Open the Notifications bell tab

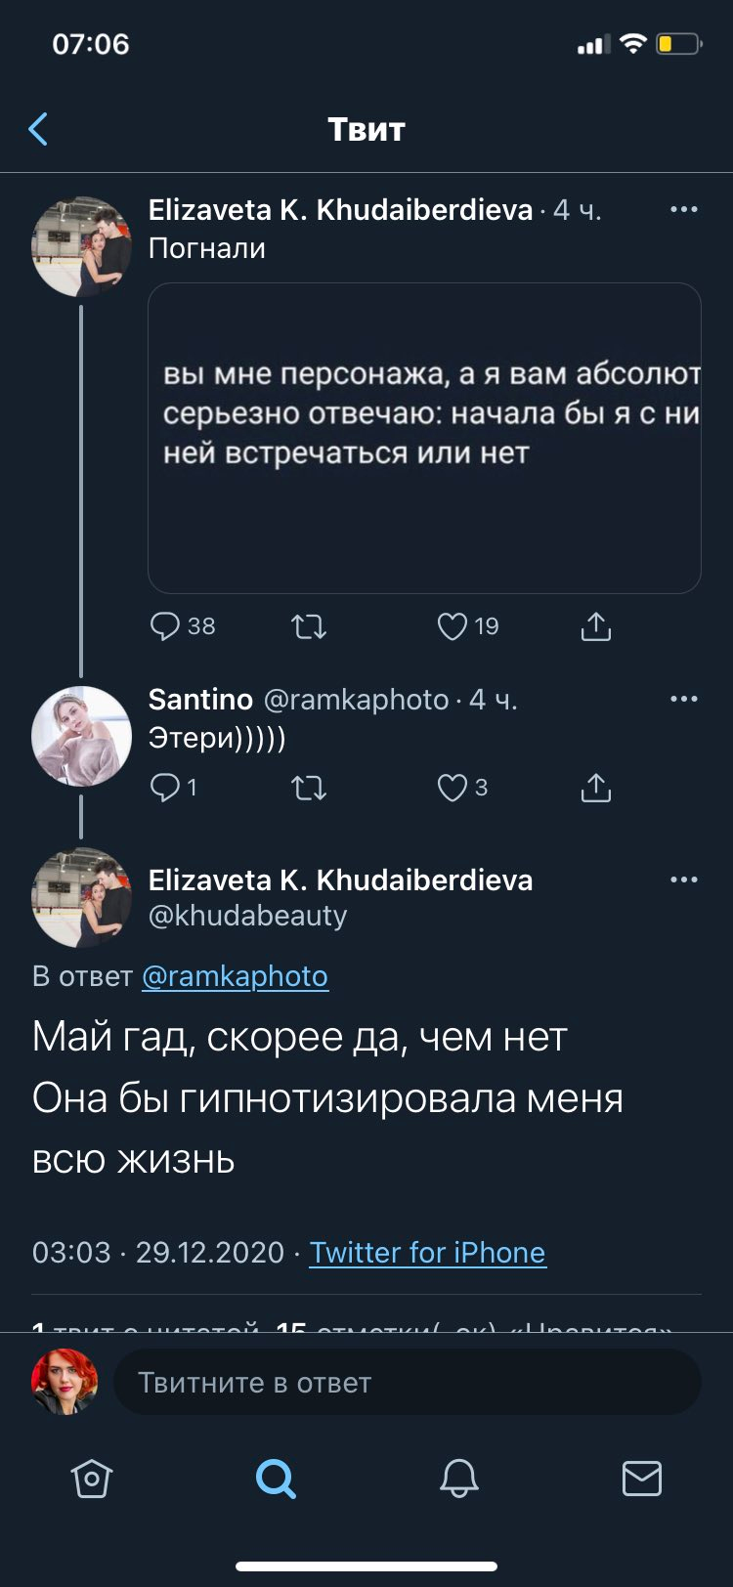(458, 1479)
